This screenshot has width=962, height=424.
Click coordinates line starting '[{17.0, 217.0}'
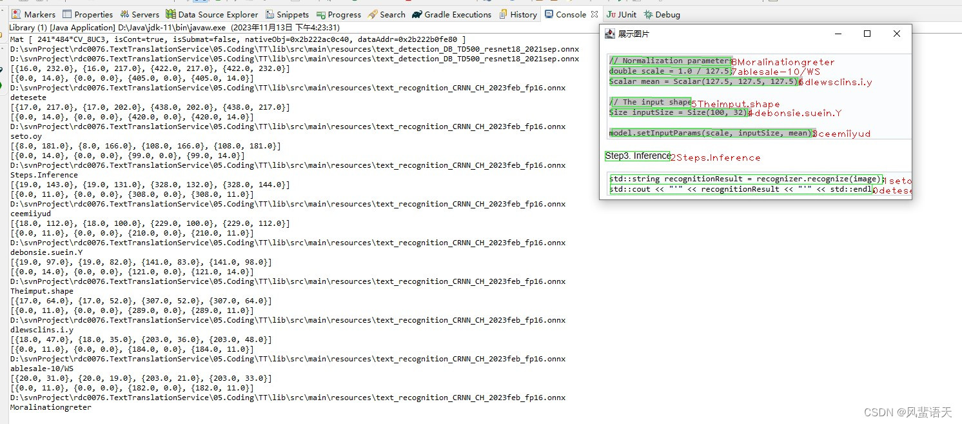(x=141, y=107)
